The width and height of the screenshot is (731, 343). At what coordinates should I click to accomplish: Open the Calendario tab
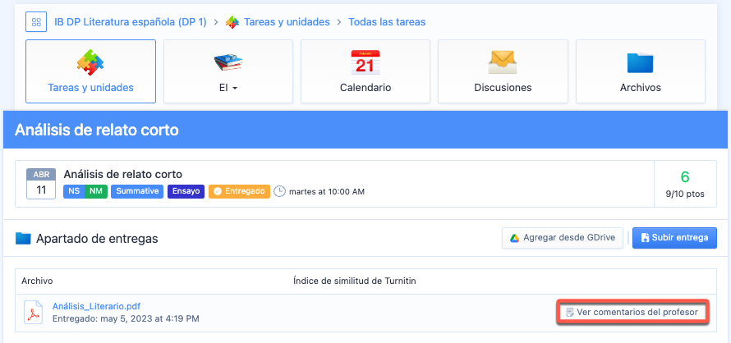click(x=365, y=88)
